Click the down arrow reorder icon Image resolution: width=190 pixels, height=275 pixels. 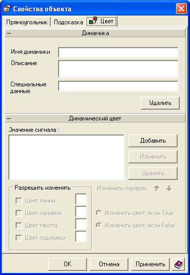click(169, 188)
